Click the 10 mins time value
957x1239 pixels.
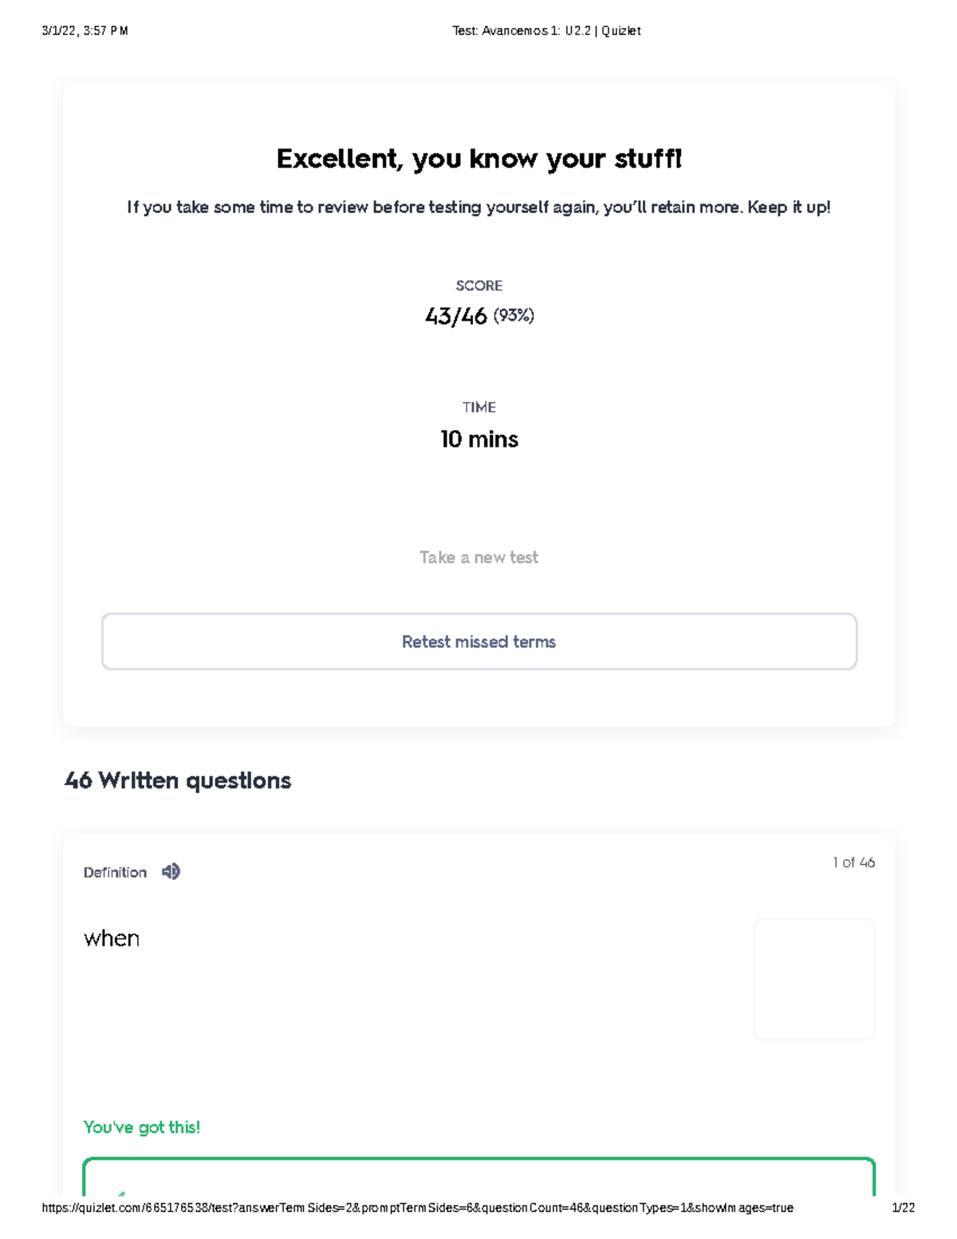pyautogui.click(x=478, y=440)
